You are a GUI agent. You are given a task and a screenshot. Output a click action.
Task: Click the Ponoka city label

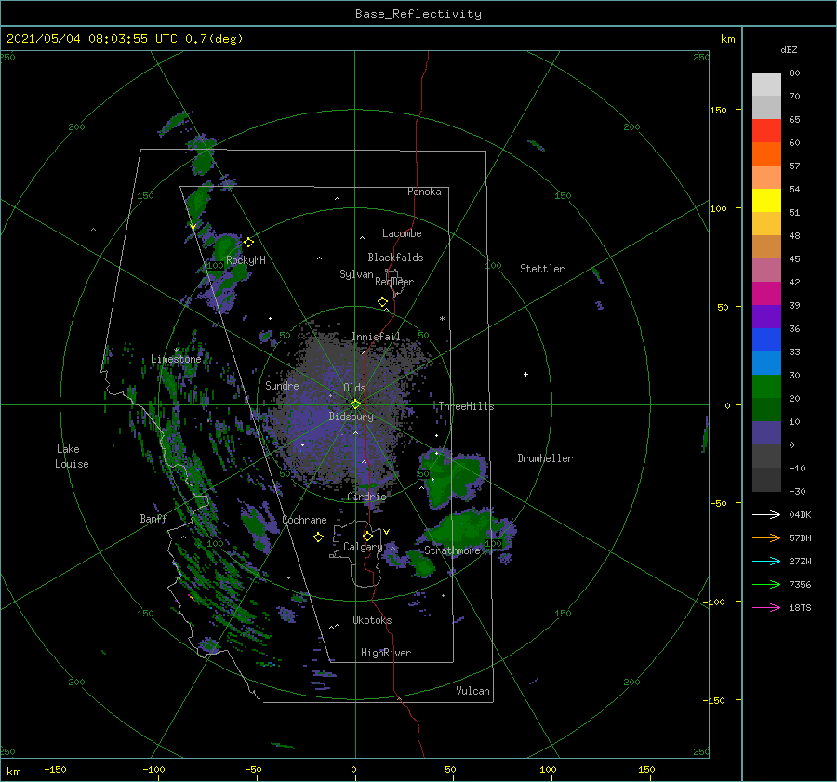click(424, 192)
